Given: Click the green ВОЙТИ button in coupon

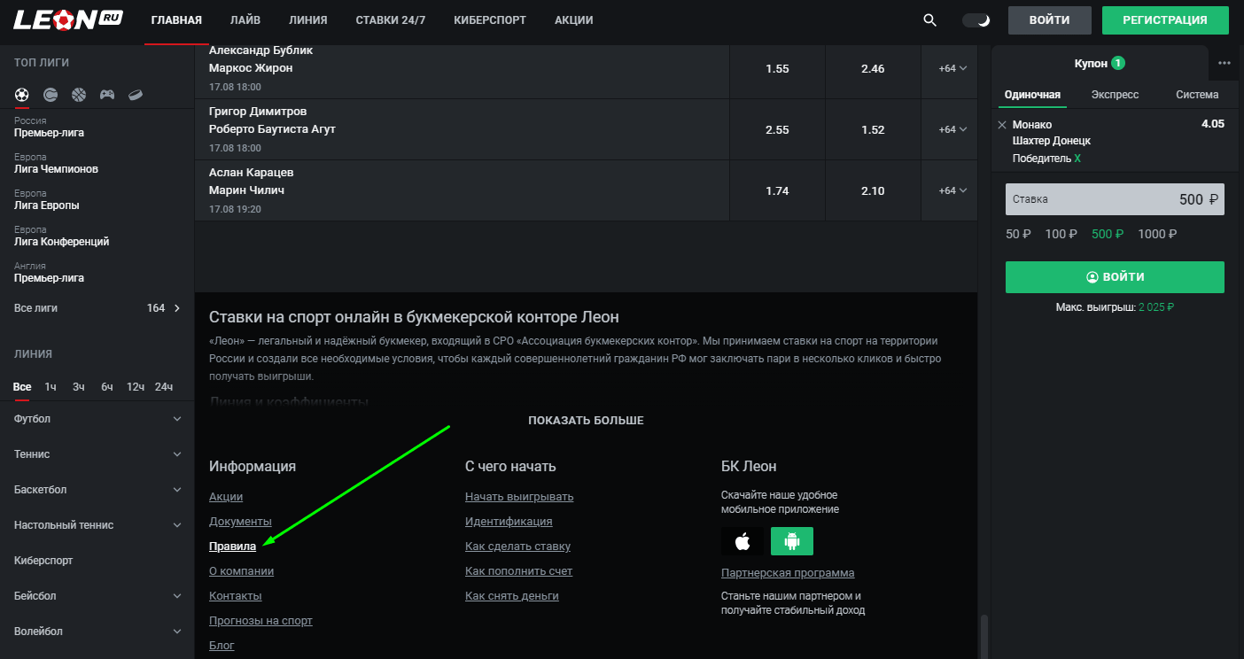Looking at the screenshot, I should click(x=1115, y=277).
